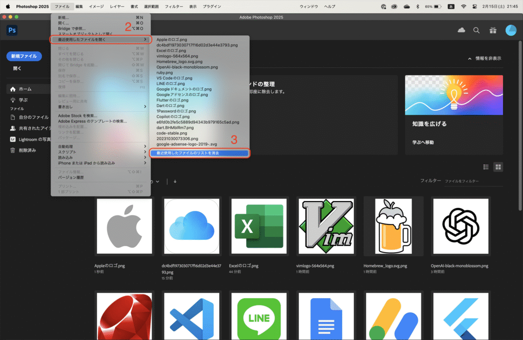This screenshot has width=523, height=340.
Task: Open the イメージ menu
Action: 97,6
